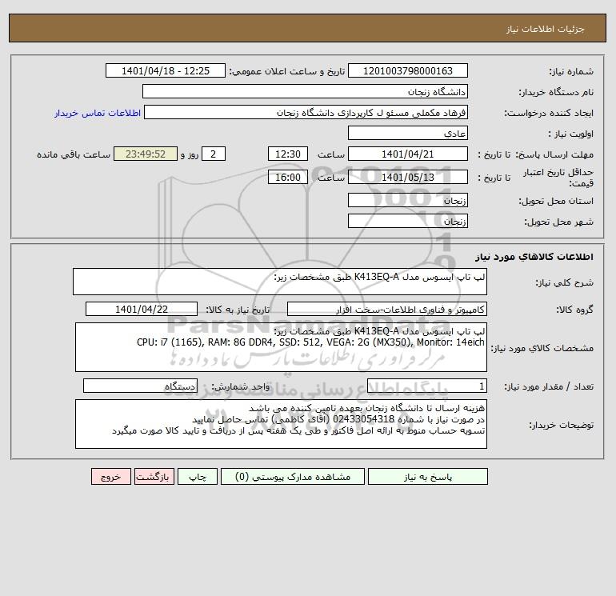Screen dimensions: 616x596
Task: Click the header title جزئیات اطلاعات نیاز
Action: click(546, 29)
